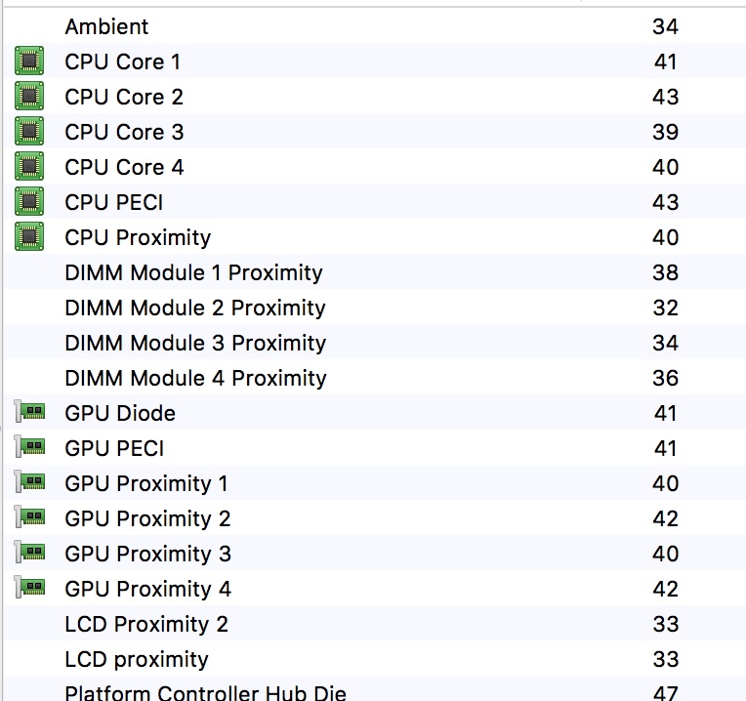
Task: Select the DIMM Module 2 Proximity row
Action: 375,308
